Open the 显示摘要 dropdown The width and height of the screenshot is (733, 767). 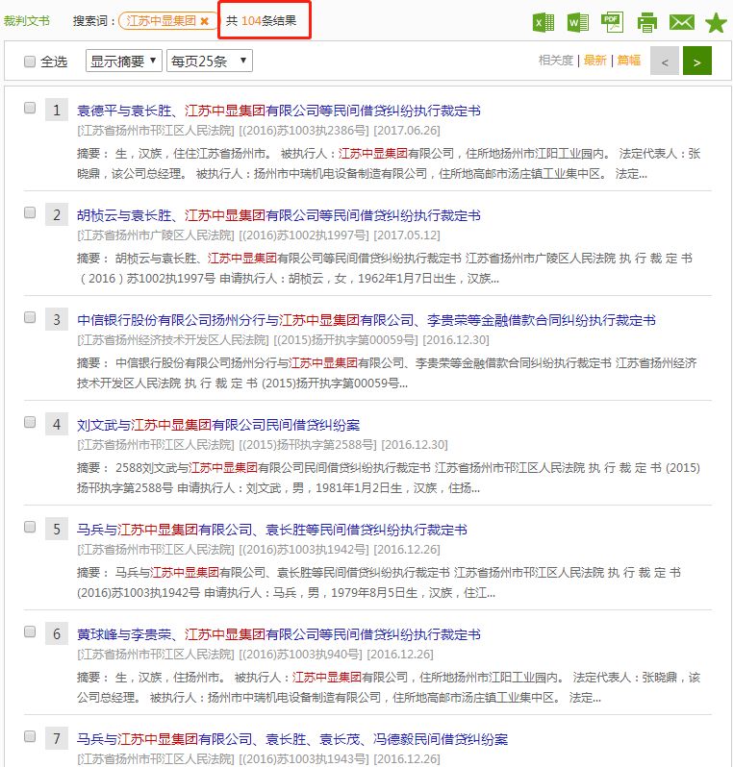123,62
